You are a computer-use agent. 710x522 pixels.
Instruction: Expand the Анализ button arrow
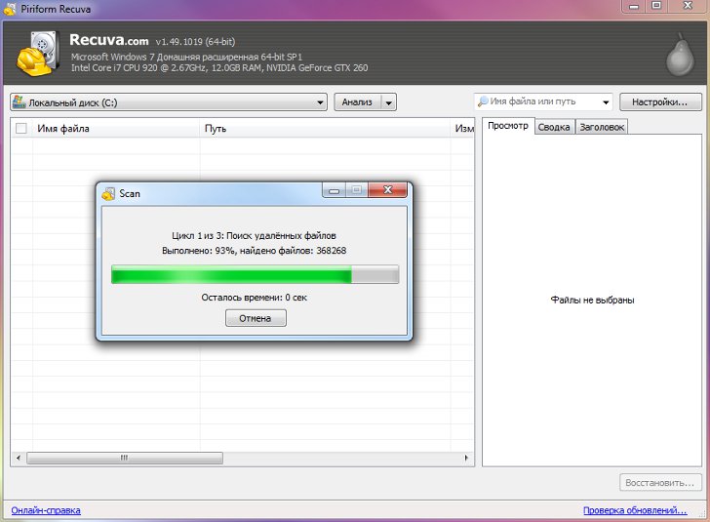pos(389,102)
